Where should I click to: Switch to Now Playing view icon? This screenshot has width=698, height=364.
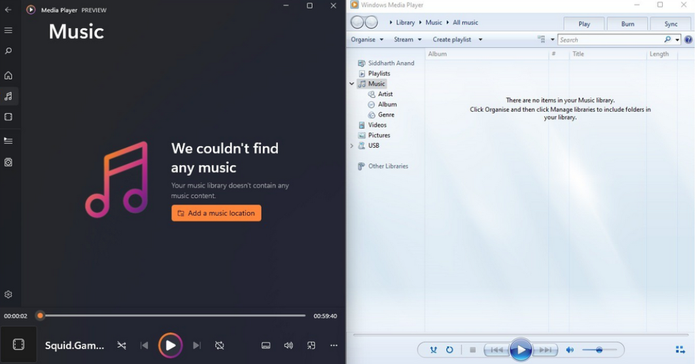(680, 350)
